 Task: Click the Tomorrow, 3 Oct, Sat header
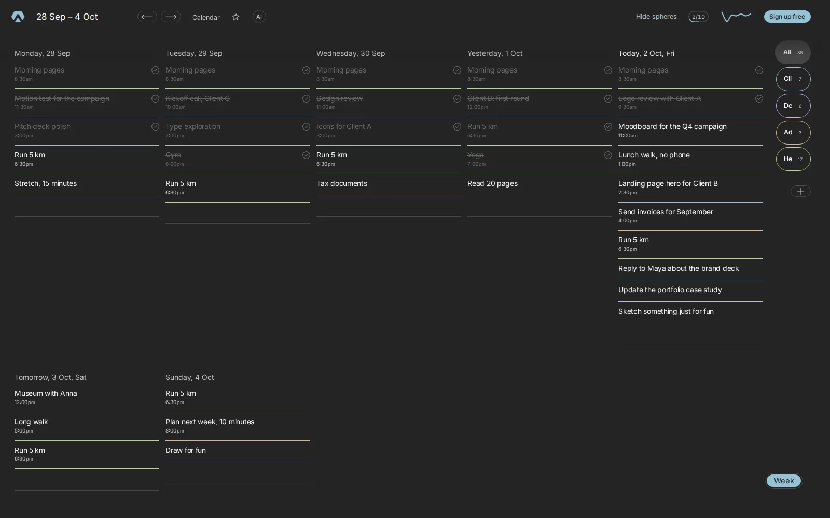tap(50, 377)
